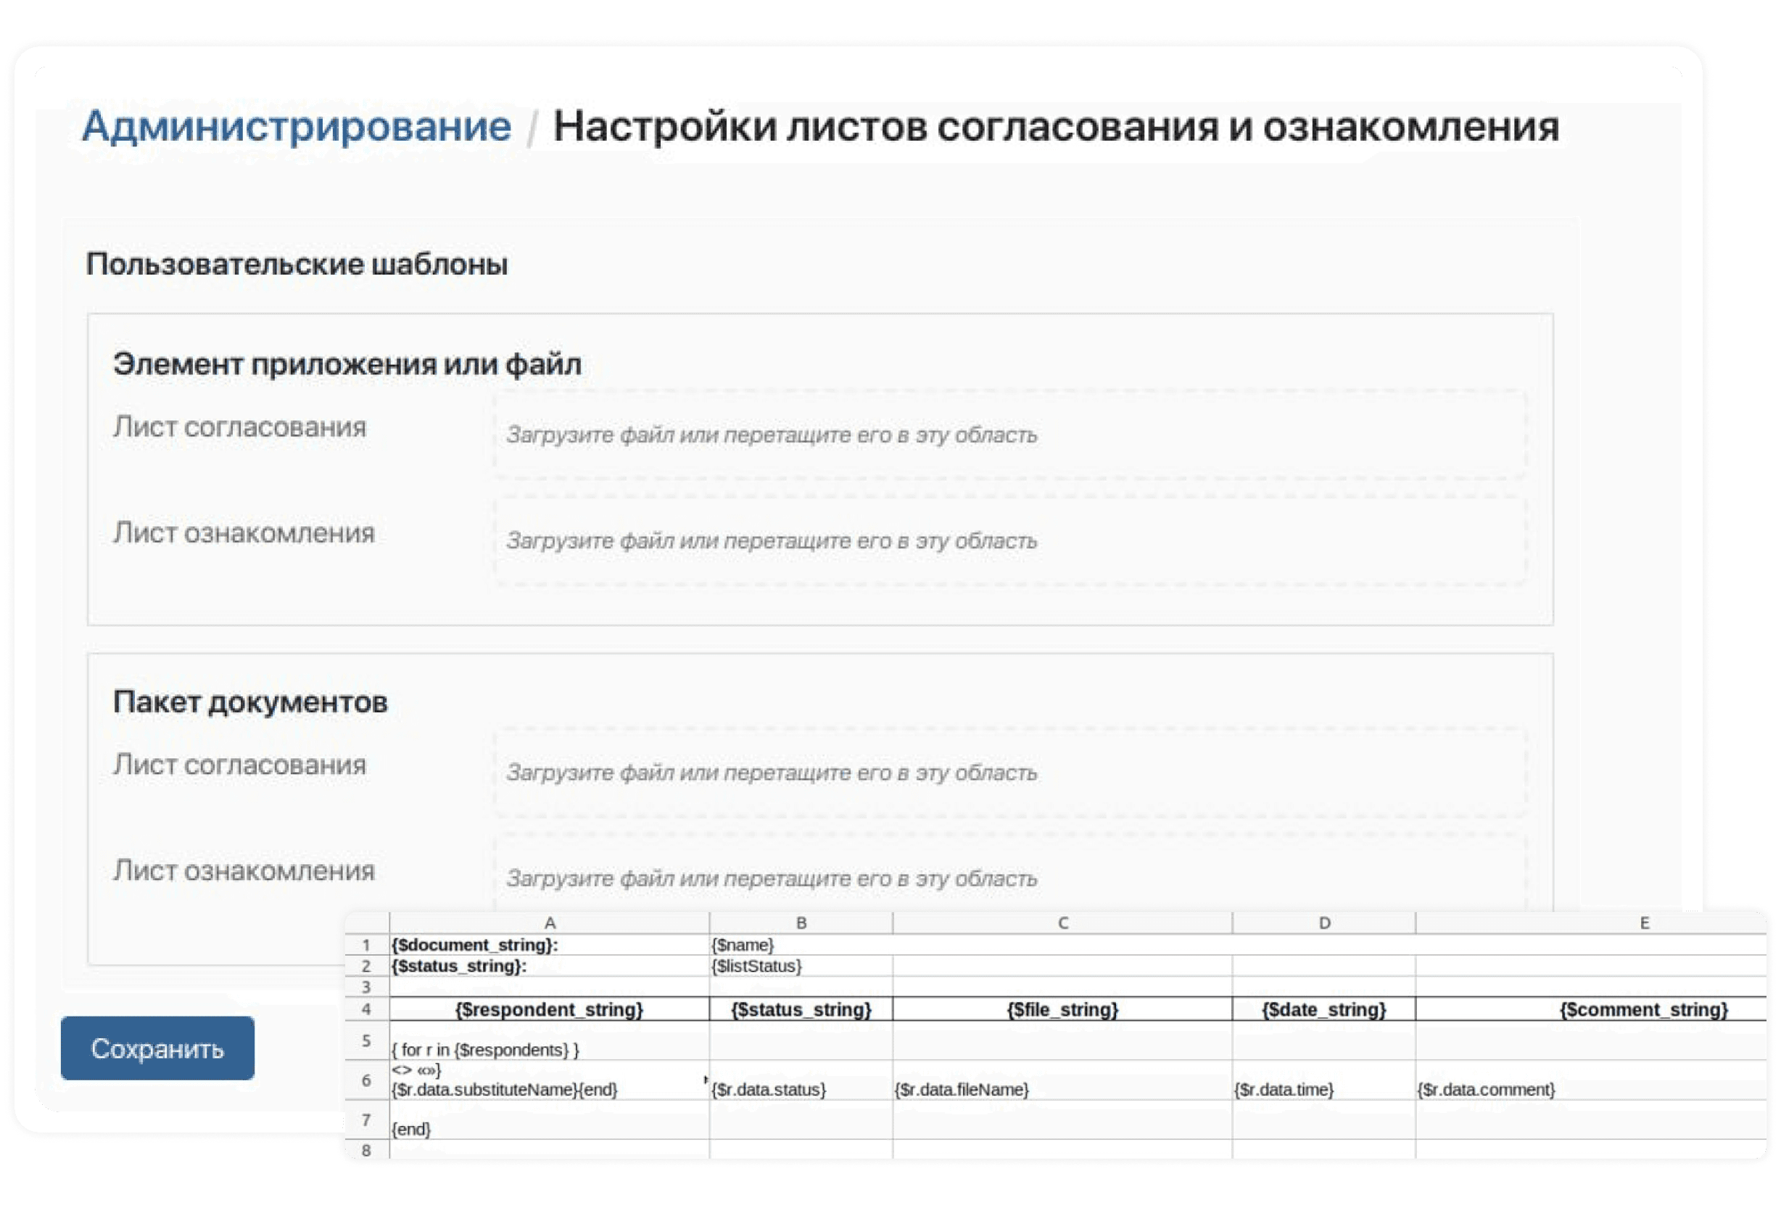
Task: Upload file for Лист согласования under Пакет документов
Action: 1010,772
